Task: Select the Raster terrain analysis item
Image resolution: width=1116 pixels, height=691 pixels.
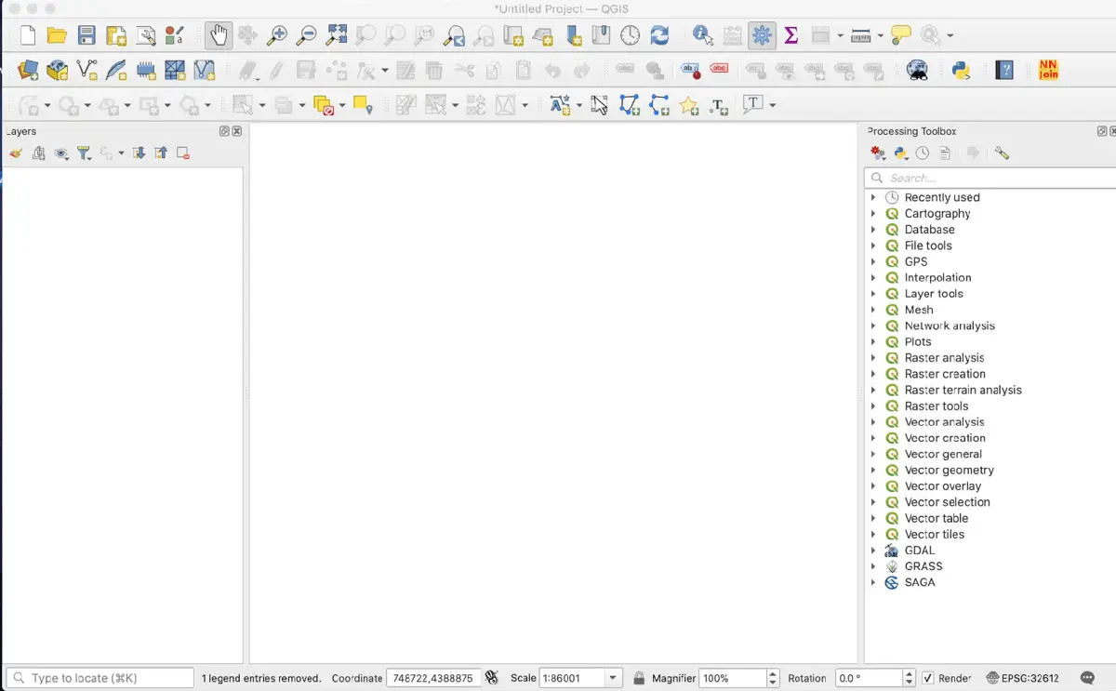Action: (x=963, y=390)
